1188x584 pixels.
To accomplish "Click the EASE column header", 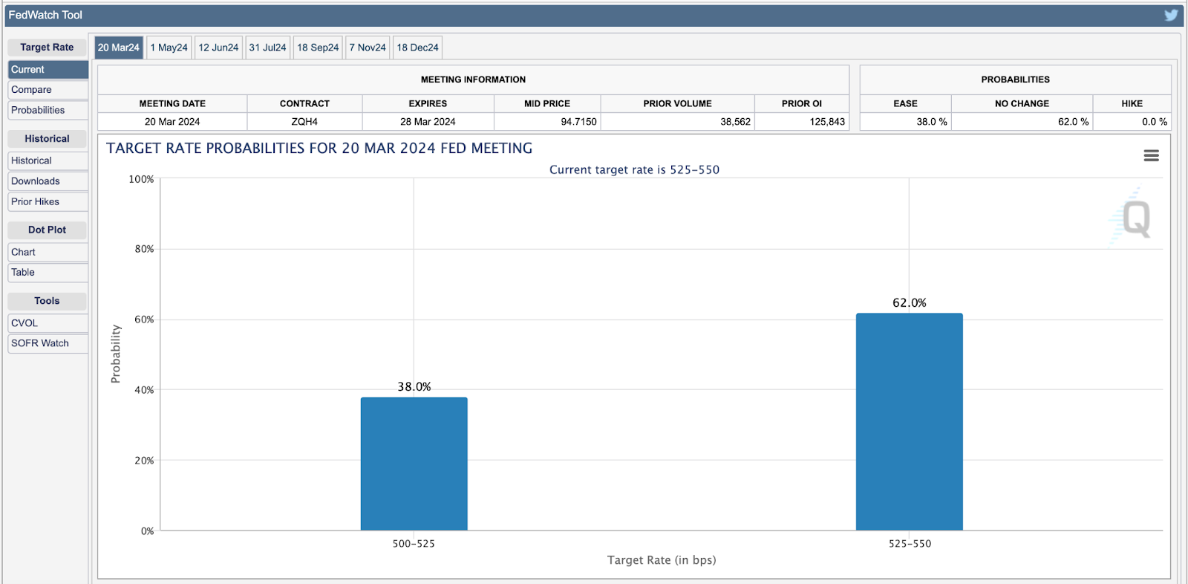I will [905, 104].
